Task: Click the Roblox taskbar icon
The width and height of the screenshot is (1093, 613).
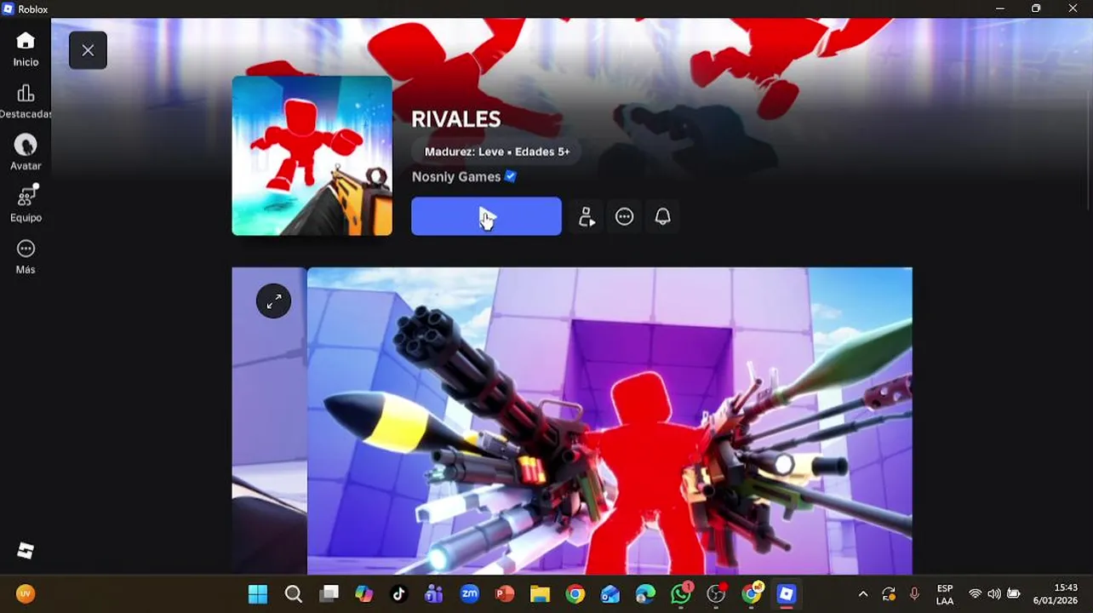Action: [x=787, y=593]
